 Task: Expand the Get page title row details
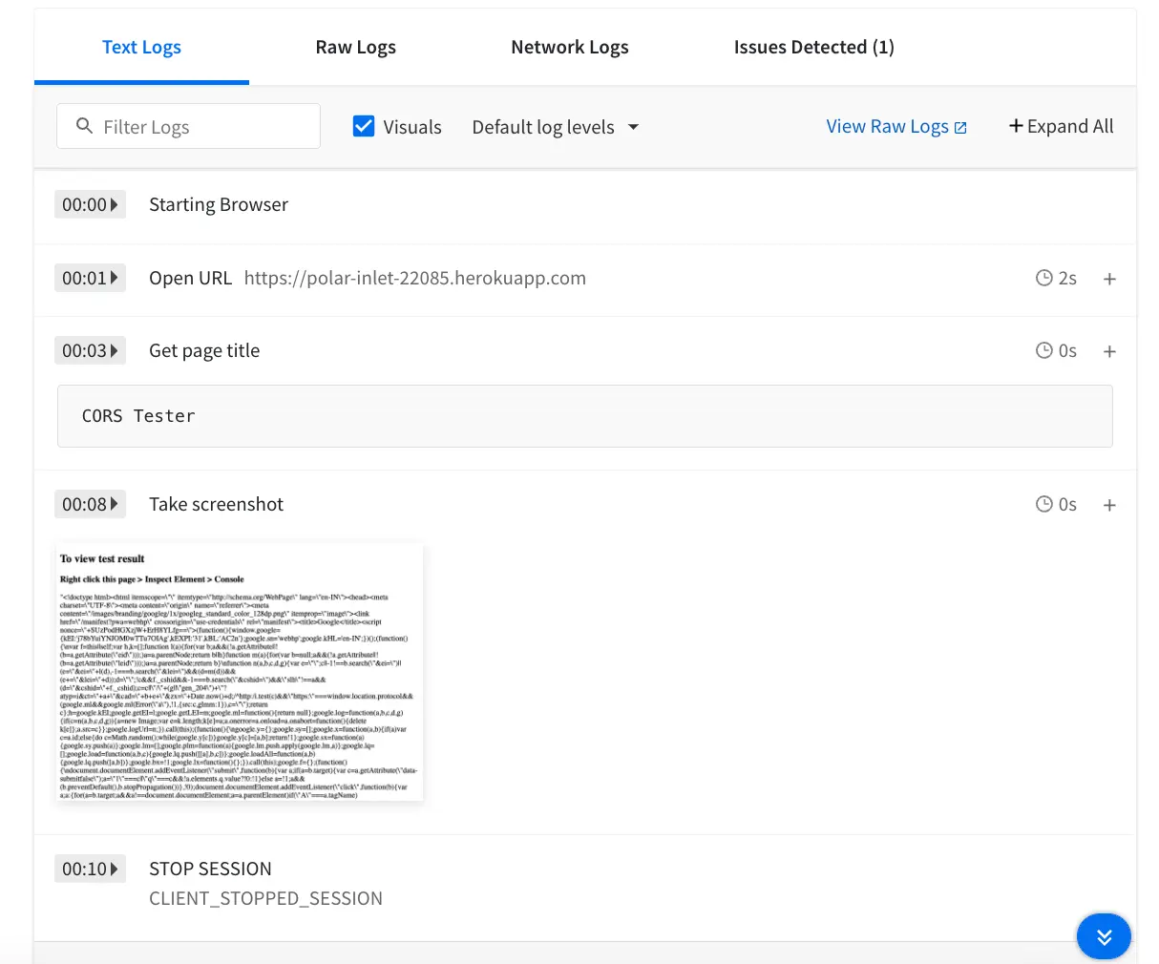[1109, 351]
